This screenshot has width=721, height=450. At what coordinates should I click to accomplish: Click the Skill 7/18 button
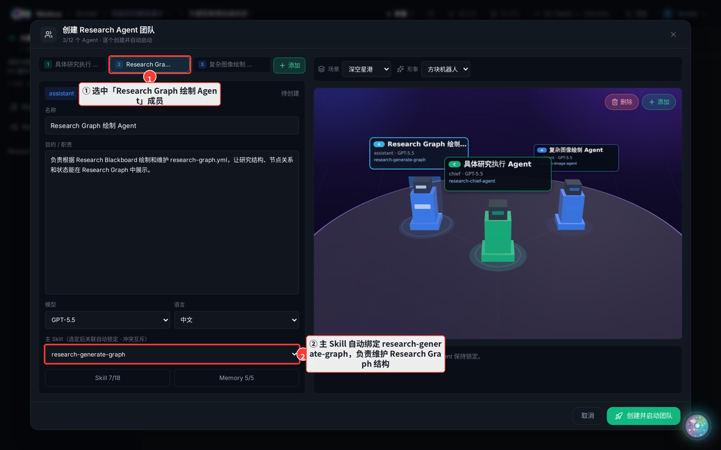(x=108, y=378)
